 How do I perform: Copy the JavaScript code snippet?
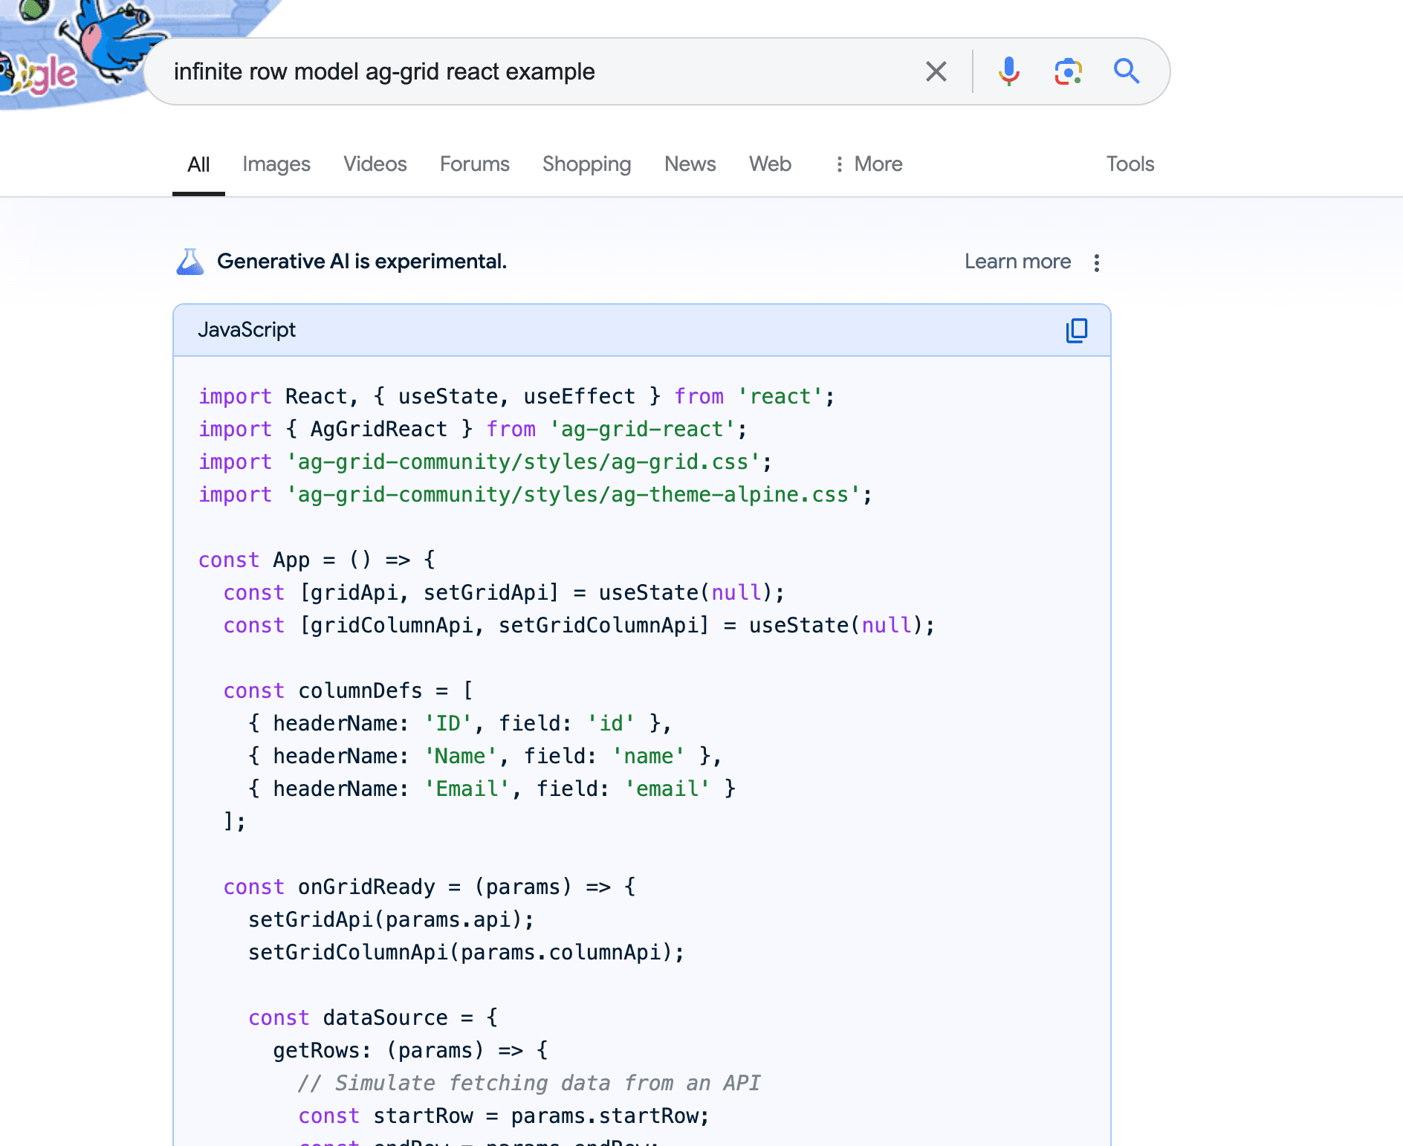1077,331
